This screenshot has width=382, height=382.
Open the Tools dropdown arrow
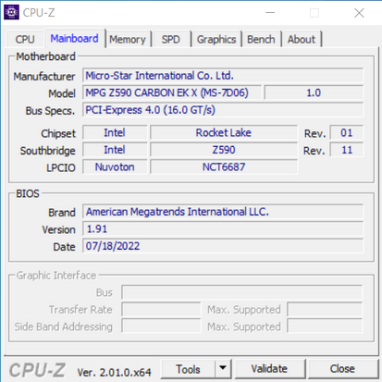pos(223,368)
